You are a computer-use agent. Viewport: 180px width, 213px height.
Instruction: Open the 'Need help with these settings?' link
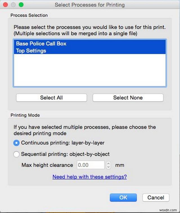[89, 177]
